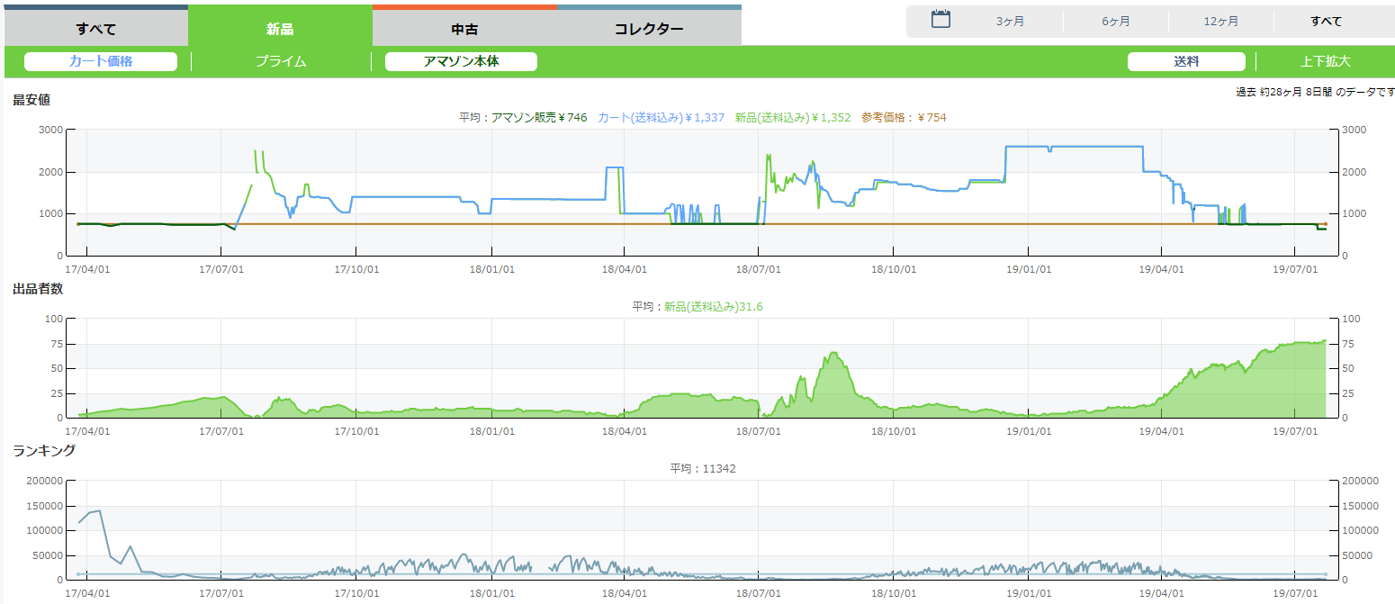Image resolution: width=1395 pixels, height=604 pixels.
Task: Click the orange 参考価格 ¥754 legend entry
Action: 904,117
